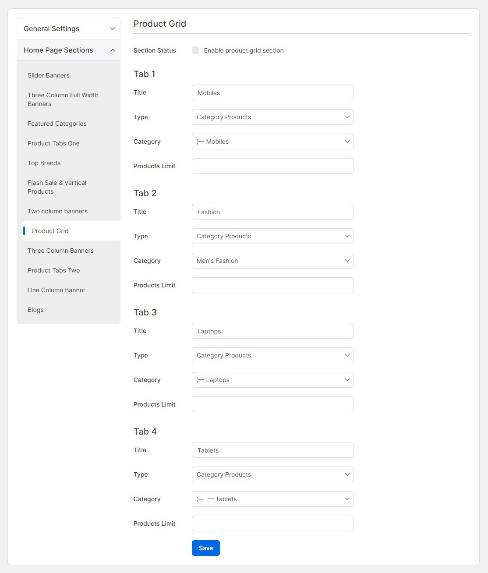Select Top Brands in sidebar
The height and width of the screenshot is (573, 488).
(x=44, y=163)
